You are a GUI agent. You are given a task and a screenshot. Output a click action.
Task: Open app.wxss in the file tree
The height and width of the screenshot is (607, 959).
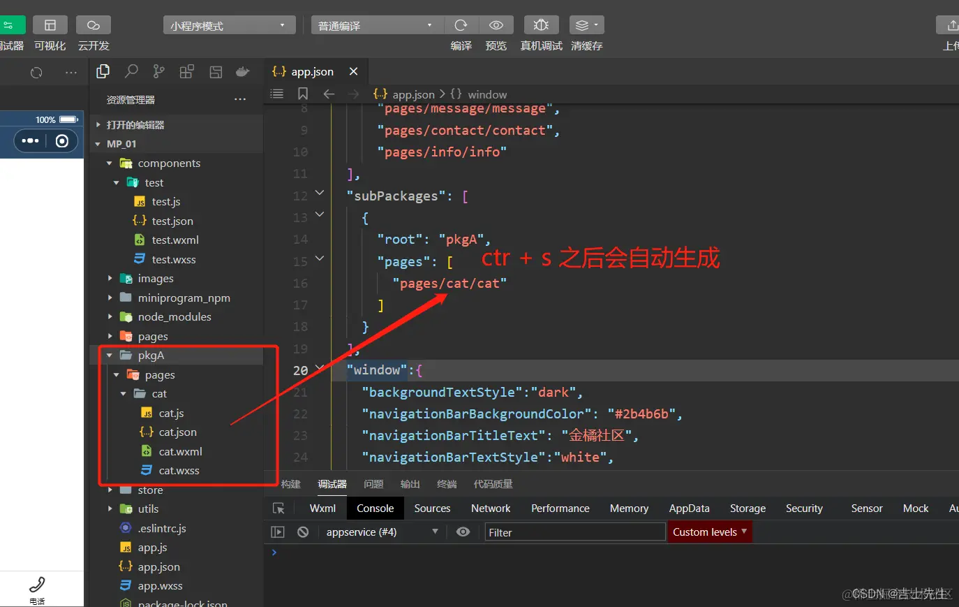(160, 586)
